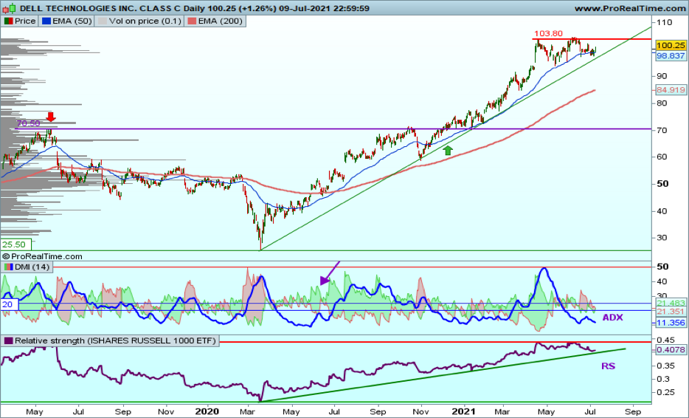Viewport: 689px width, 418px height.
Task: Click the yellow 100.25 current price tag
Action: [671, 45]
